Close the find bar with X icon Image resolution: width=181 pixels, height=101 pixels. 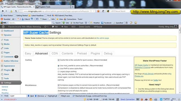click(2, 96)
